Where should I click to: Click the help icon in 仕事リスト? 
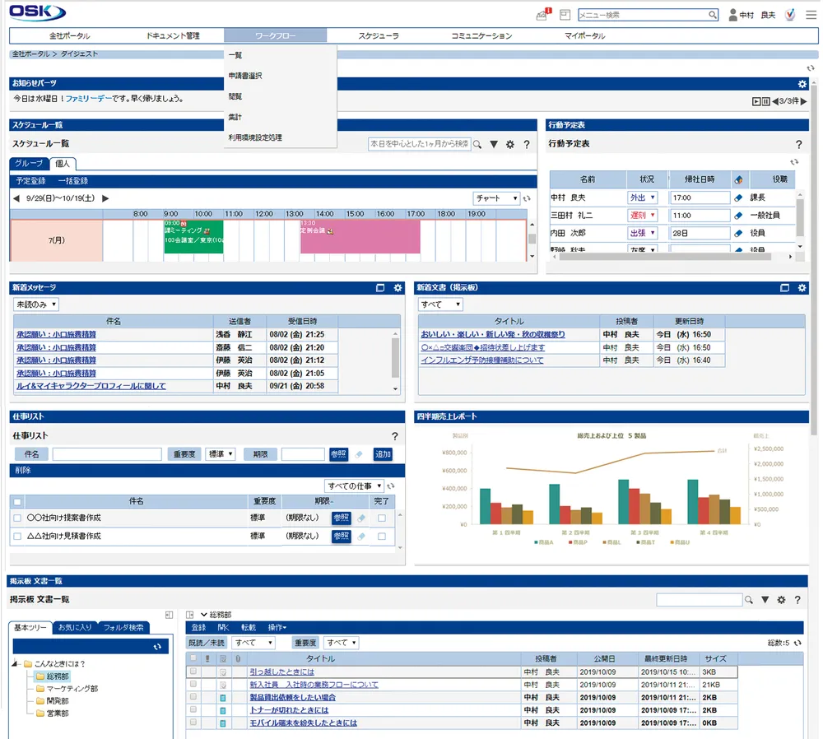point(395,436)
